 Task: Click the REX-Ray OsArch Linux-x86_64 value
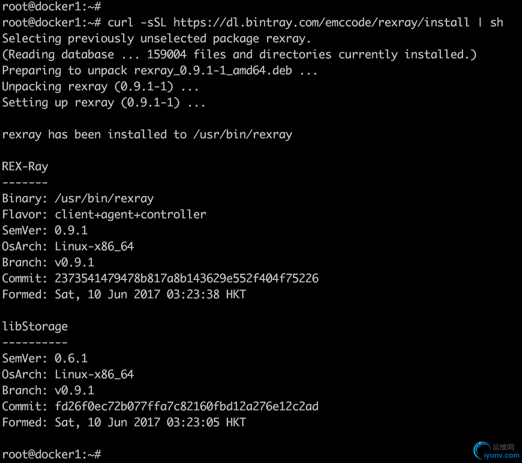click(x=94, y=246)
